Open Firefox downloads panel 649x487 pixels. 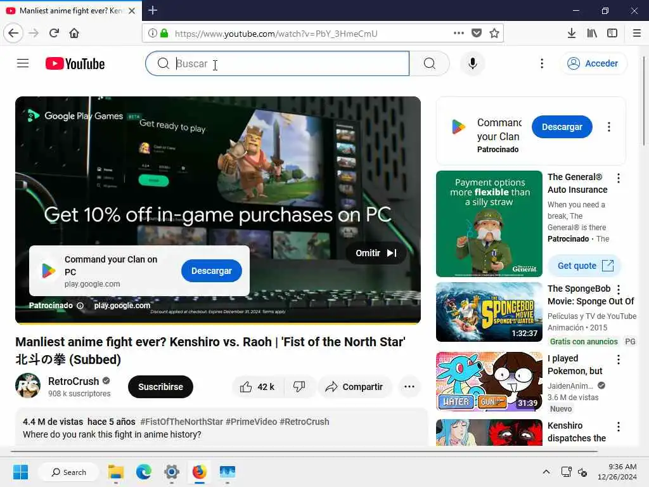(572, 33)
